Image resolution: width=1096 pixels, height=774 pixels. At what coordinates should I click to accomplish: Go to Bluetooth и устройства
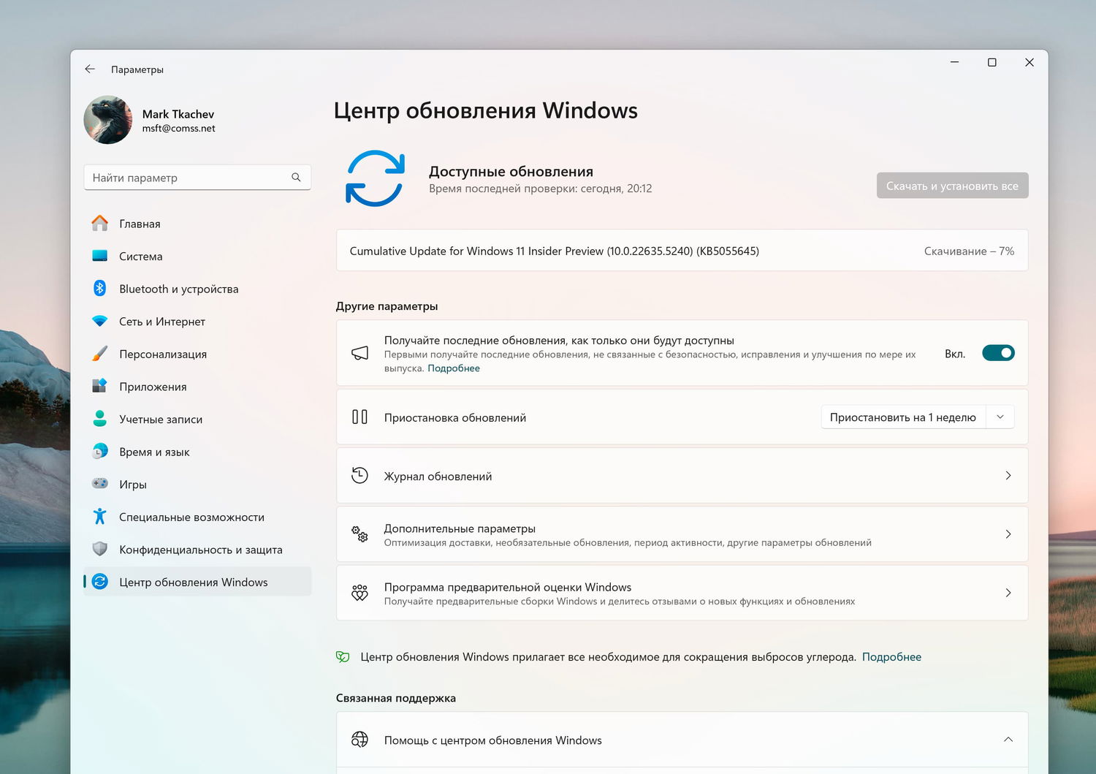click(197, 289)
